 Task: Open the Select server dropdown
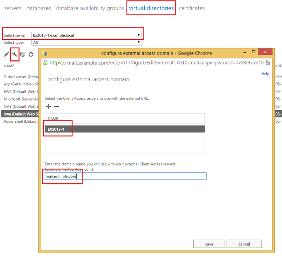(87, 35)
